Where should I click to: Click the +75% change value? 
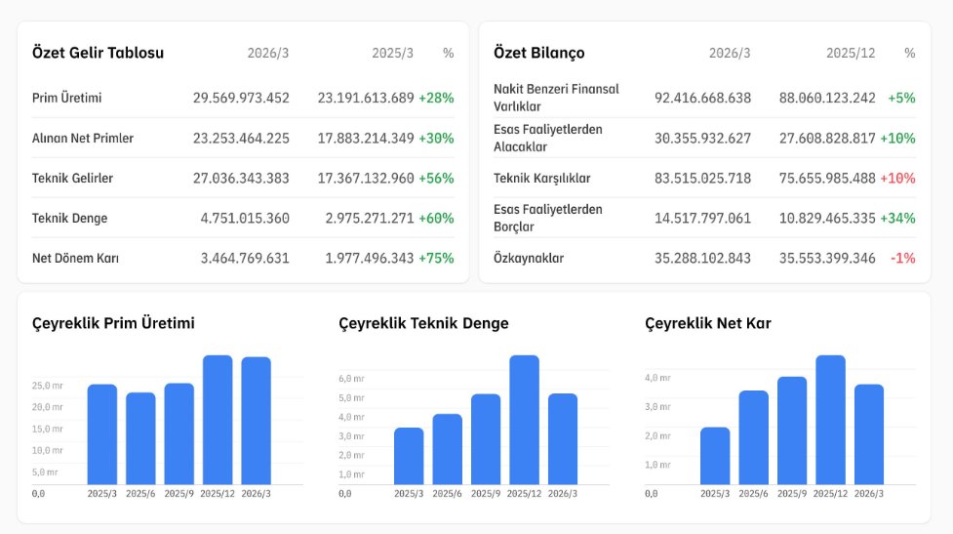click(x=436, y=258)
